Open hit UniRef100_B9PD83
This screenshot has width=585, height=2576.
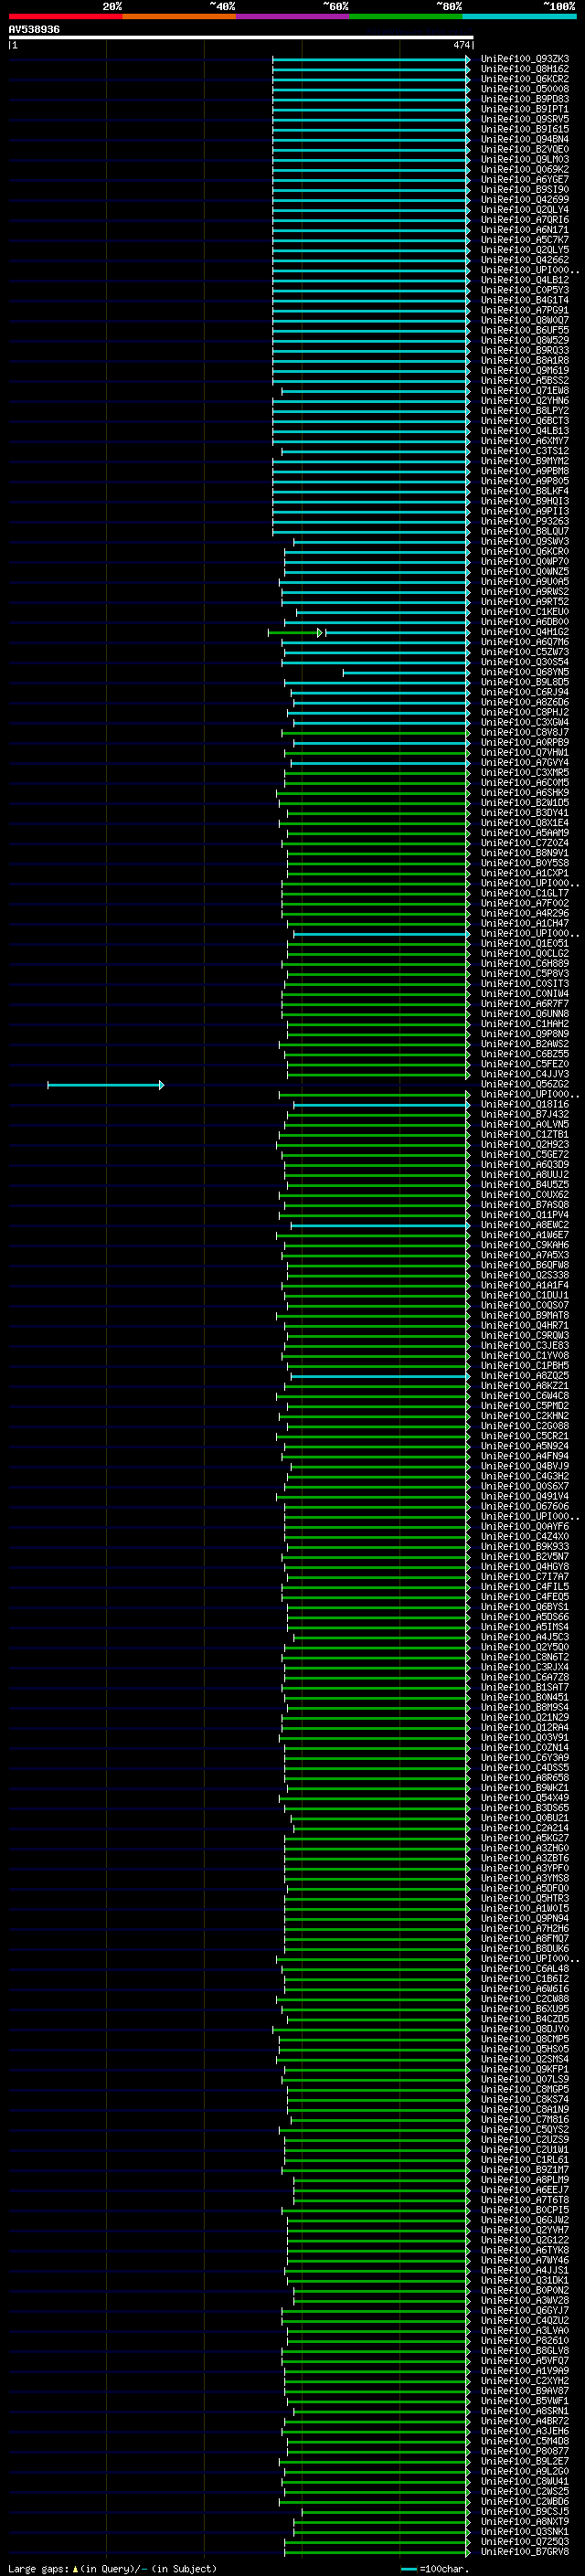(525, 99)
